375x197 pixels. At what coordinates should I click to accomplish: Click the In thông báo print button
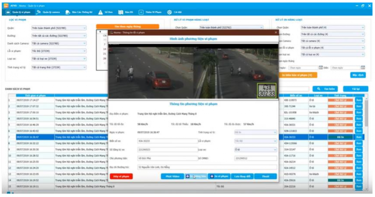(x=196, y=176)
